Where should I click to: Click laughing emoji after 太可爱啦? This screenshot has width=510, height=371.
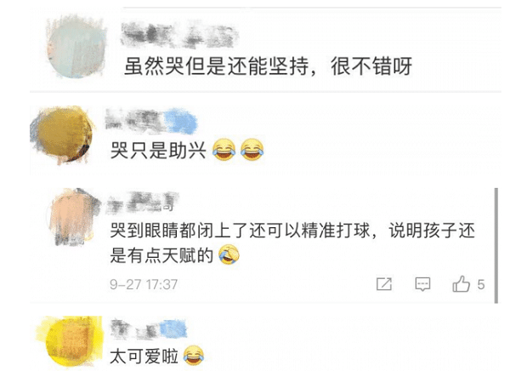[194, 355]
